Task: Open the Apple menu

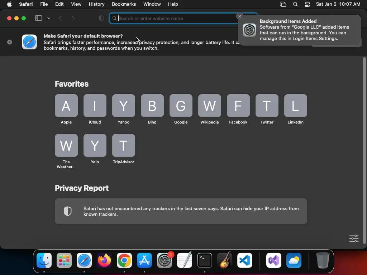Action: point(9,4)
